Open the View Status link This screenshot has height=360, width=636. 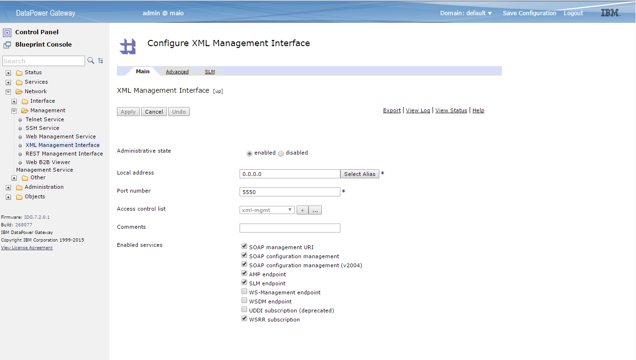click(x=451, y=110)
